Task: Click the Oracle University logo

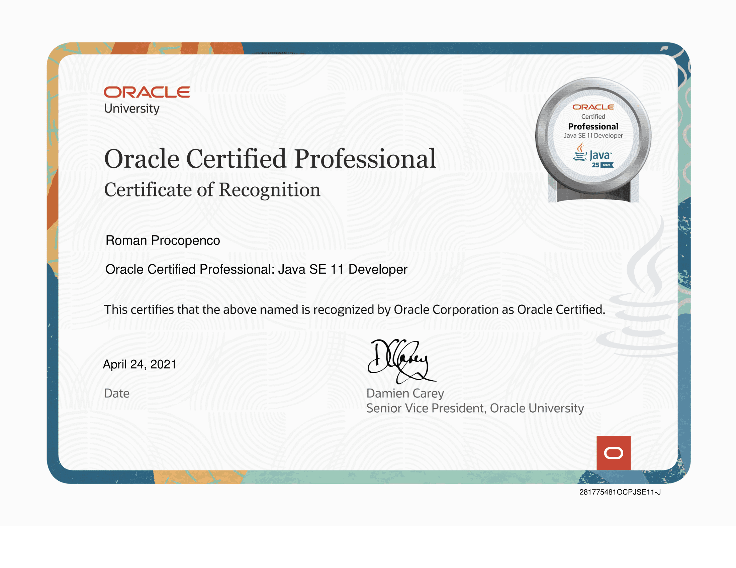Action: click(x=147, y=100)
